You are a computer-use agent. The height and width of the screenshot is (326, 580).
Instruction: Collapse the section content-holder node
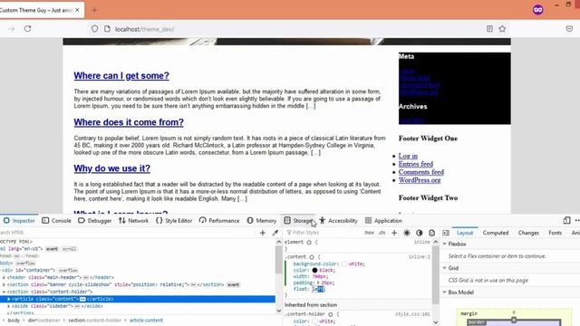(4, 292)
